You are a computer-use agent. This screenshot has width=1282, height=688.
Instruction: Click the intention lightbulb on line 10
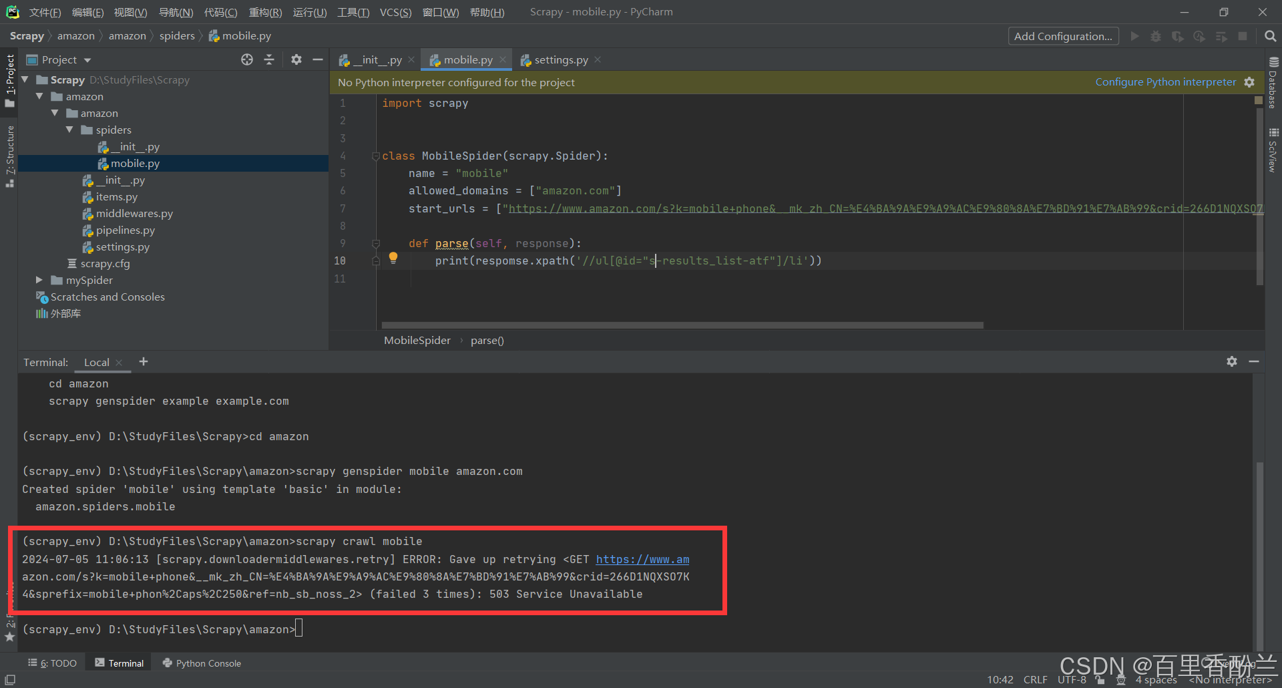pos(393,258)
